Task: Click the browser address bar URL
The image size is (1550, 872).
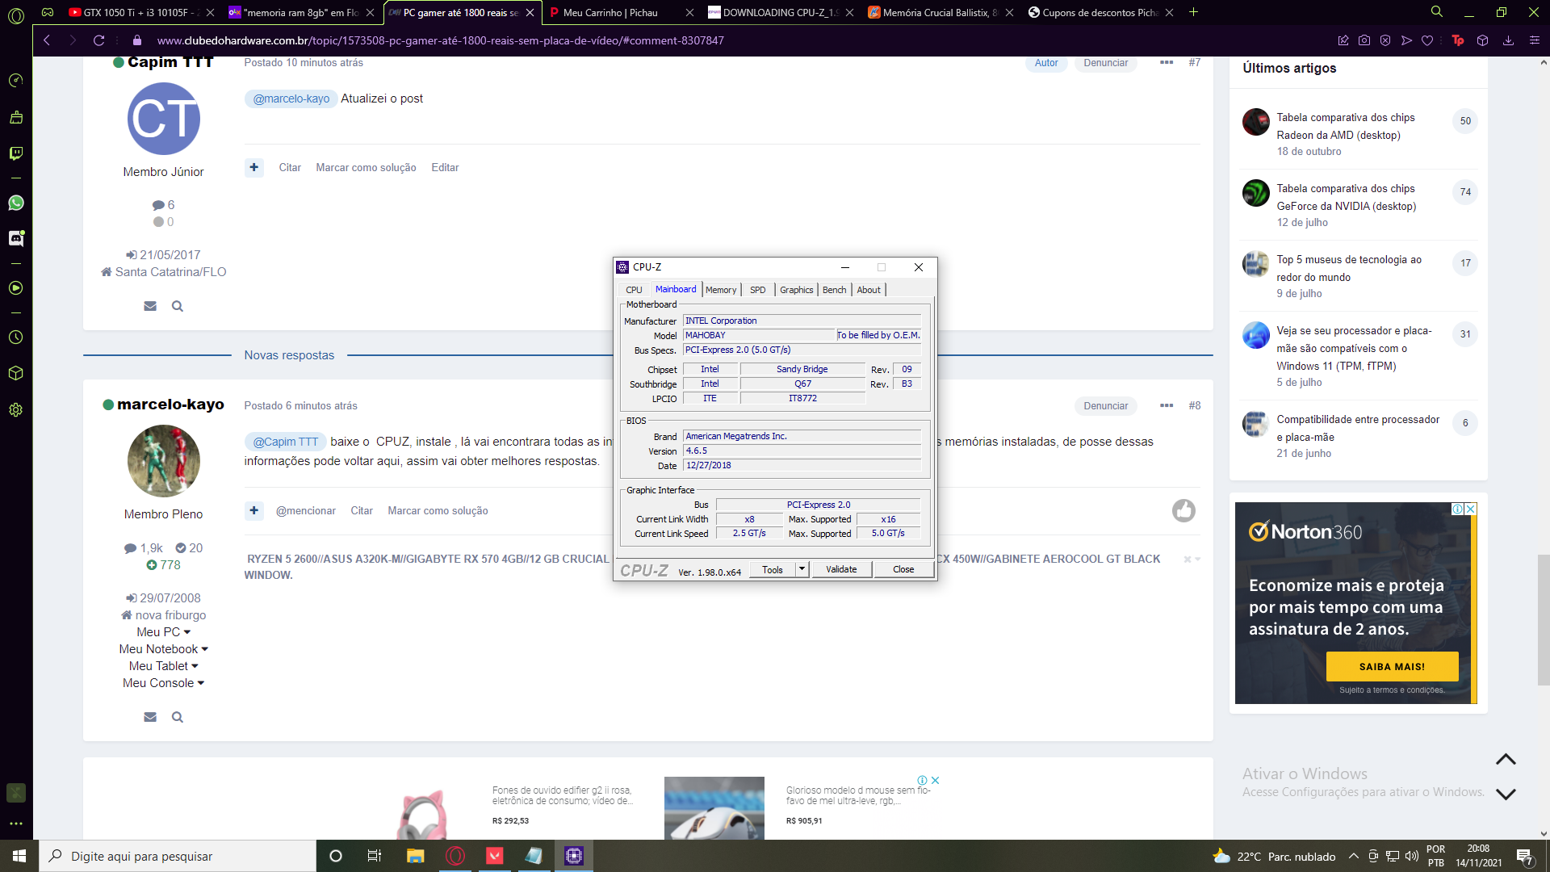Action: (x=440, y=40)
